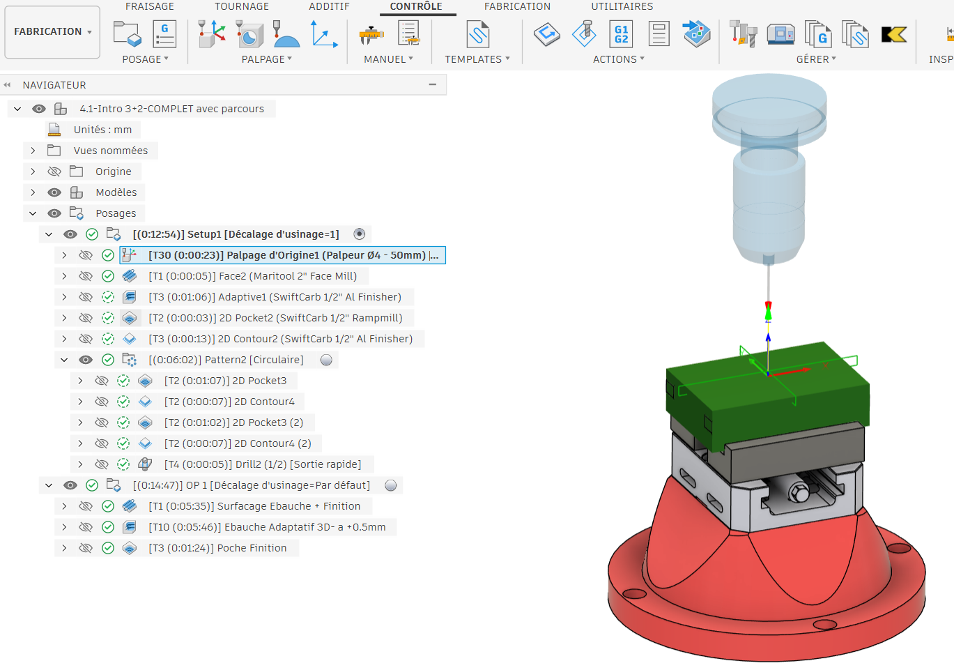Screen dimensions: 954x670
Task: Open the FABRICATION workspace dropdown
Action: click(52, 31)
